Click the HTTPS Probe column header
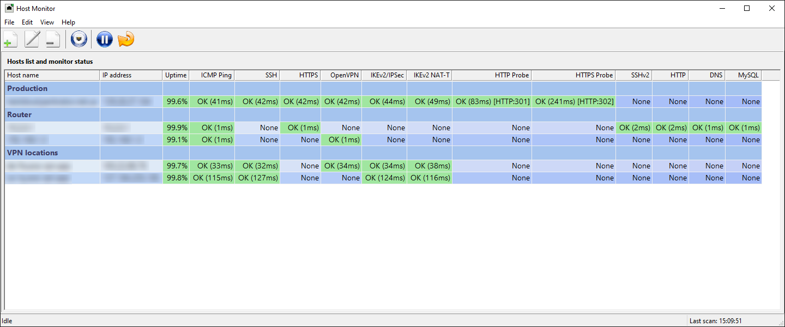Image resolution: width=785 pixels, height=327 pixels. 573,75
